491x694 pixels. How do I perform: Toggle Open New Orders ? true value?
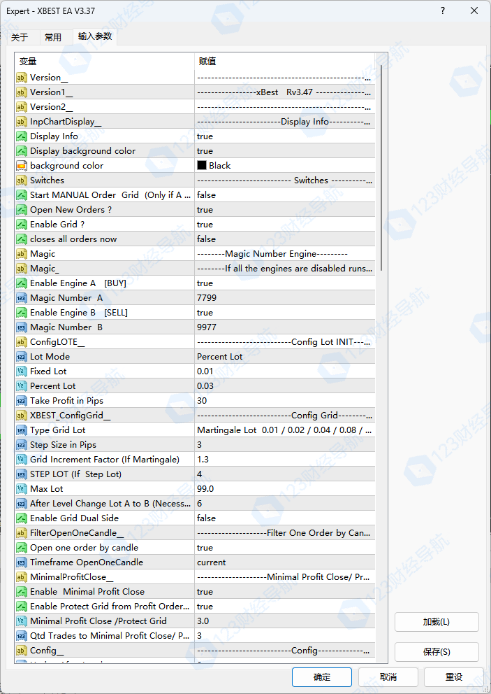(x=284, y=210)
